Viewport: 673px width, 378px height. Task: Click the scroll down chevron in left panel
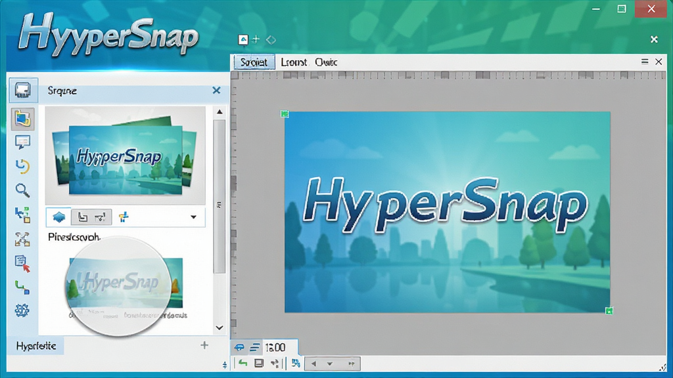(x=220, y=328)
